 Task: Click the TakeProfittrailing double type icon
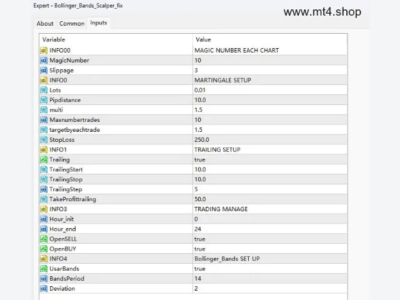pos(44,199)
